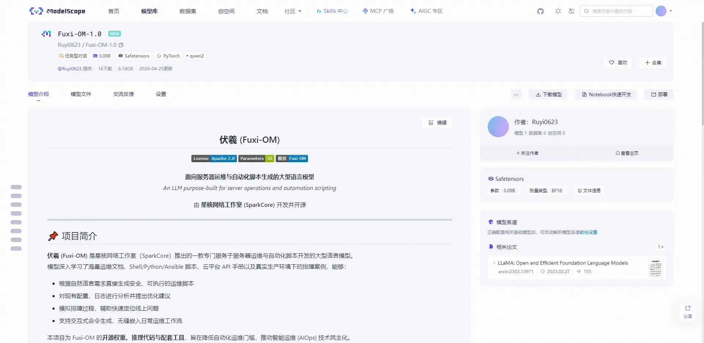This screenshot has width=704, height=343.
Task: Open Skills 中心 link
Action: (x=332, y=11)
